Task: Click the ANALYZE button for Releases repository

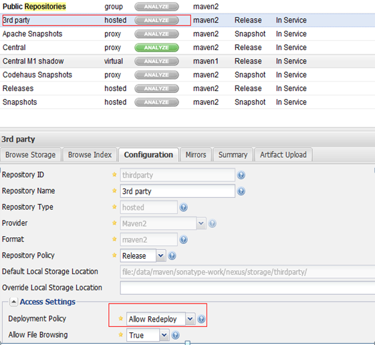Action: coord(156,88)
